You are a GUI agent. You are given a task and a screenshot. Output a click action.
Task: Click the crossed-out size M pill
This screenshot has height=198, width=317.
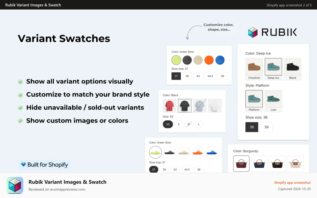[189, 124]
